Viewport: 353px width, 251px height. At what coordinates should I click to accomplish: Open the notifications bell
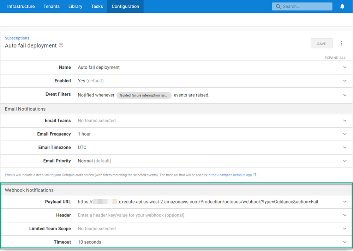[342, 6]
